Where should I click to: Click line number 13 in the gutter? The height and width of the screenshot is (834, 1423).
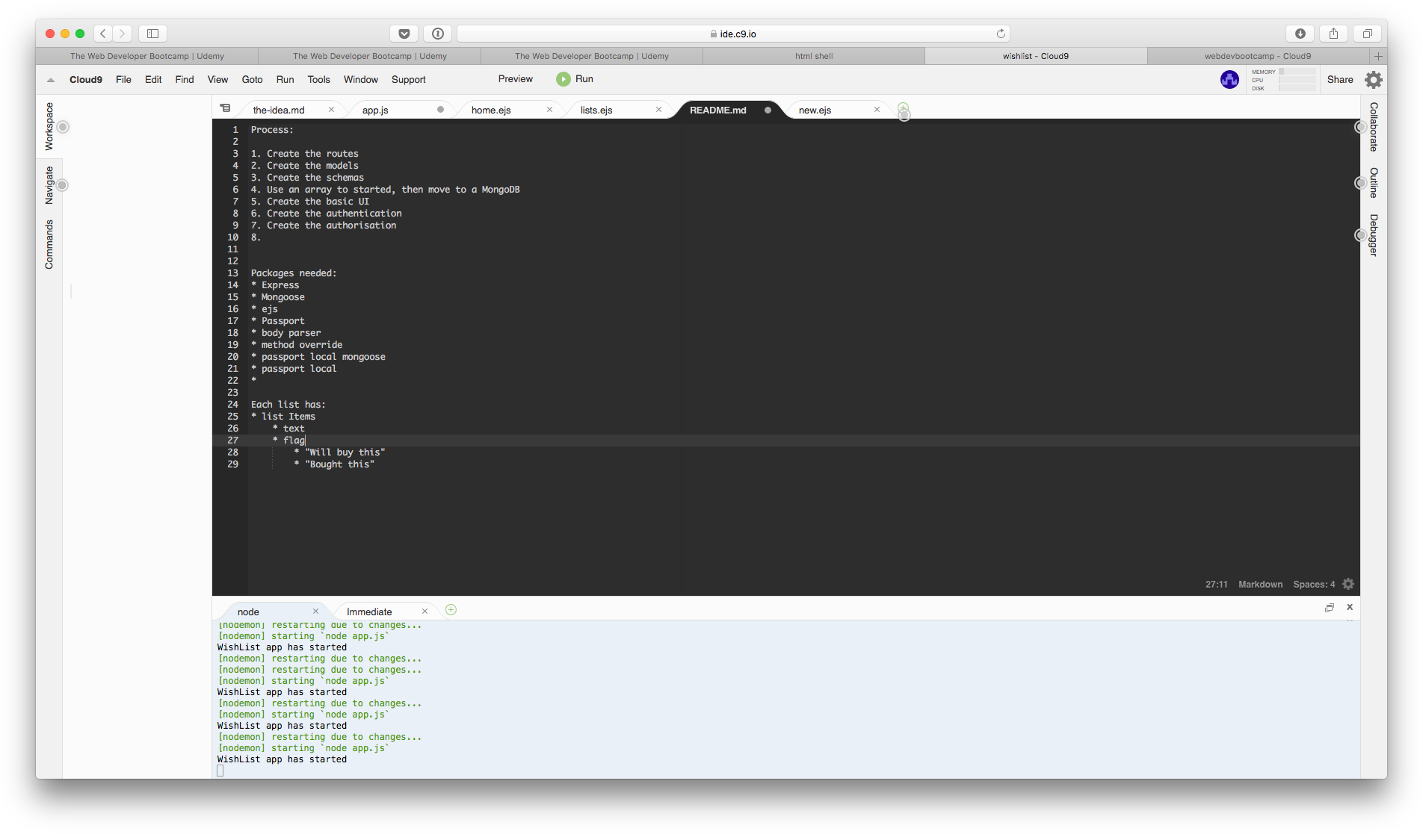tap(232, 273)
